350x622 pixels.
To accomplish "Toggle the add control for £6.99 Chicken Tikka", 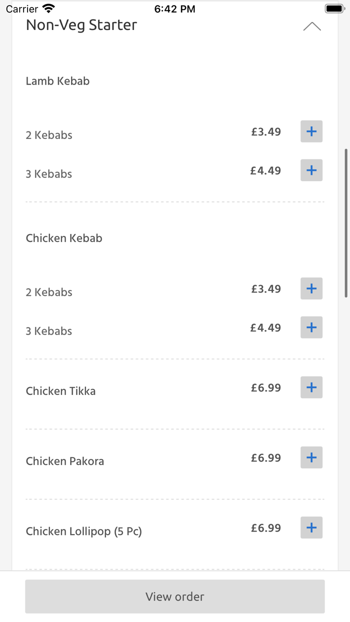I will pos(311,387).
